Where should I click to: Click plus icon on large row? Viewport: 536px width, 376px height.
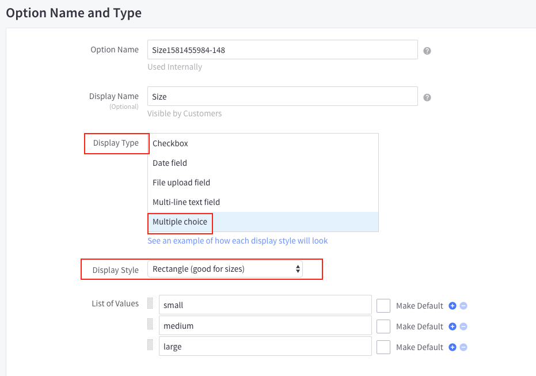(x=453, y=347)
